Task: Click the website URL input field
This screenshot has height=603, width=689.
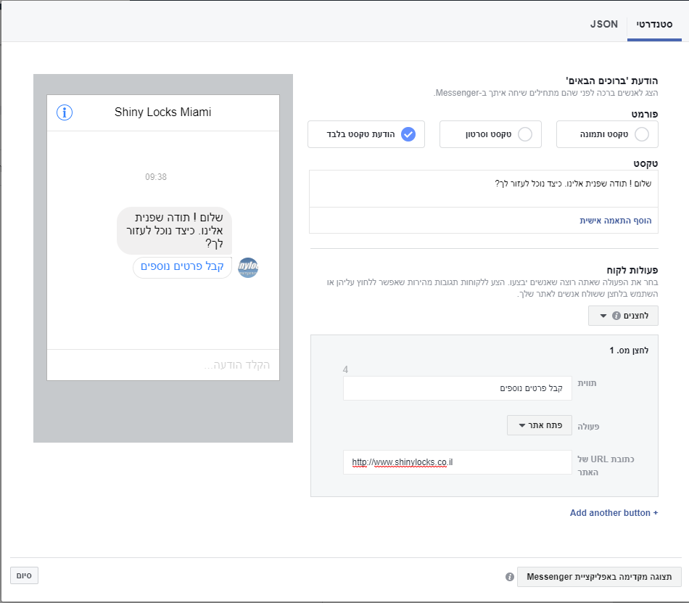Action: pos(458,462)
